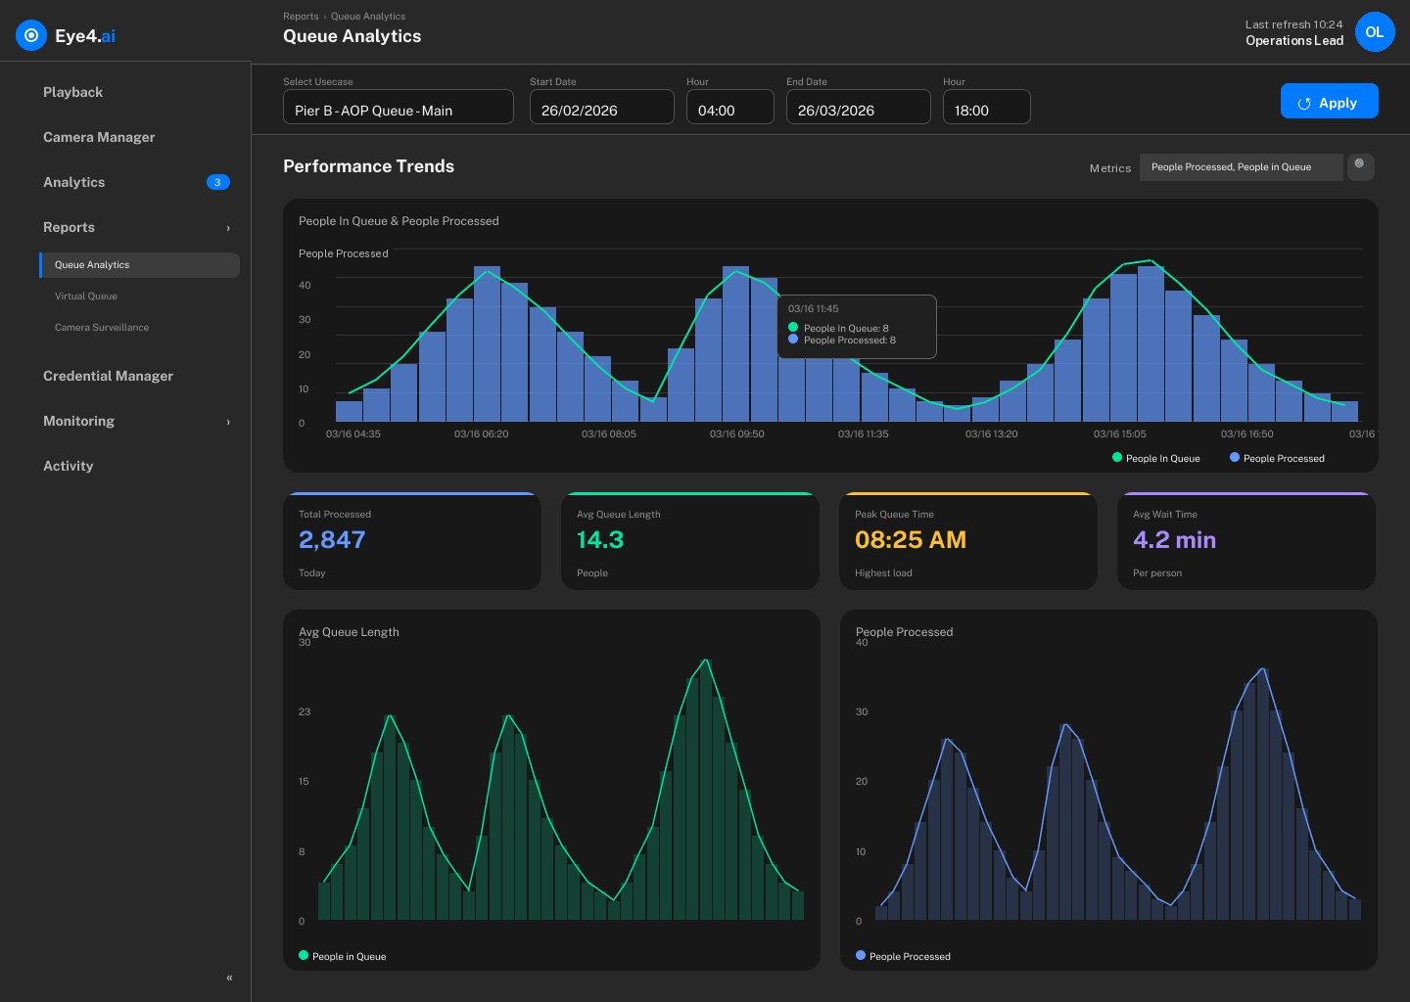Click the 'People In Queue & People Processed' chart title

coord(399,221)
